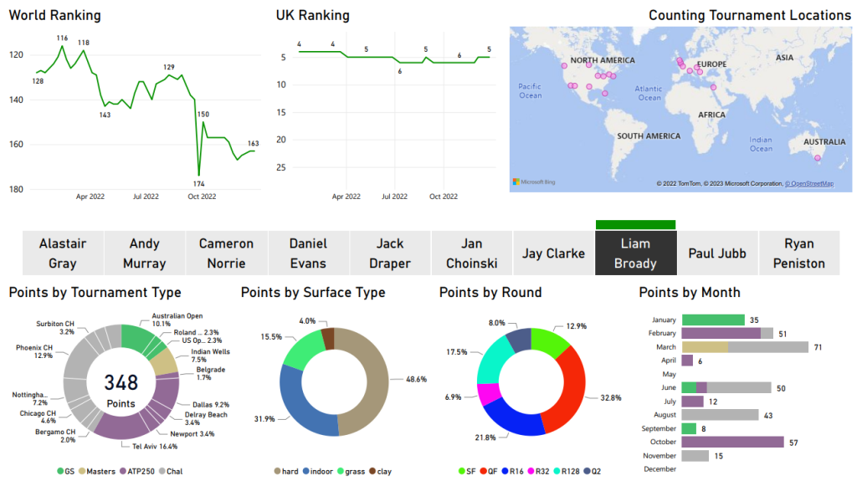Click the Australia tournament marker on map
Screen dimensions: 857x486
[818, 157]
